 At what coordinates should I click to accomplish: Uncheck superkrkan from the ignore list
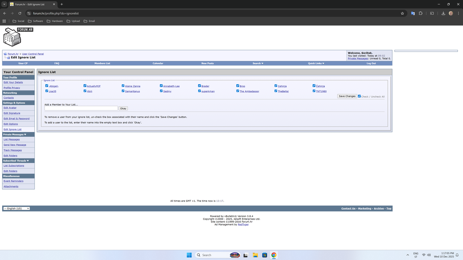pos(199,91)
